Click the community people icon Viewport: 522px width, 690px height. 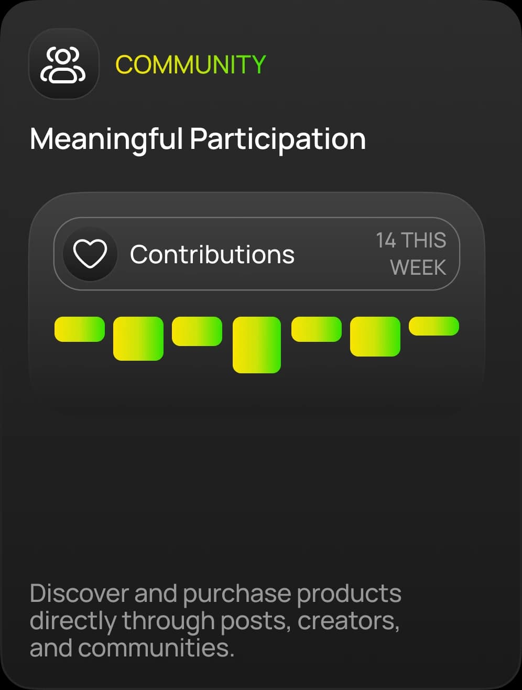click(x=63, y=64)
